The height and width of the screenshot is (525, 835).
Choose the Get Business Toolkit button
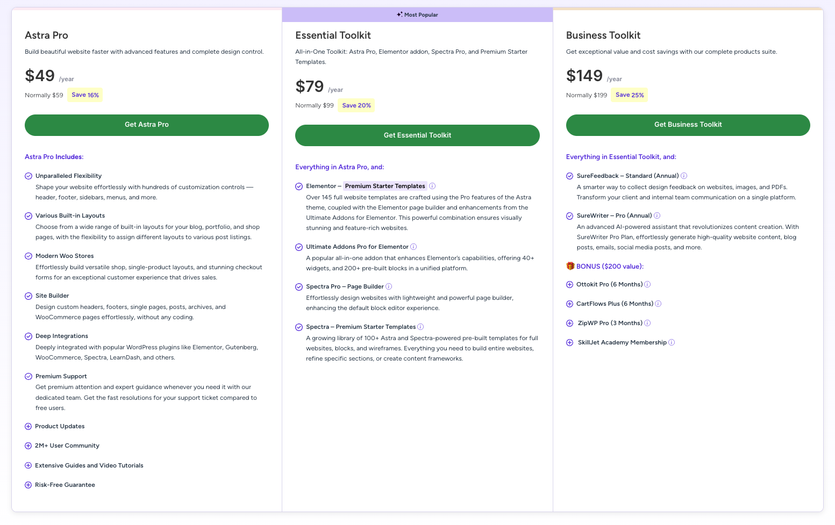[688, 125]
